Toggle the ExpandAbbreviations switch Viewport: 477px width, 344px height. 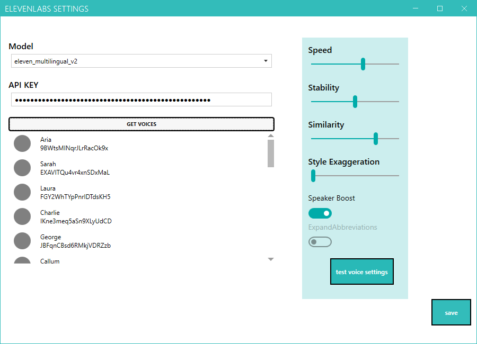point(320,242)
